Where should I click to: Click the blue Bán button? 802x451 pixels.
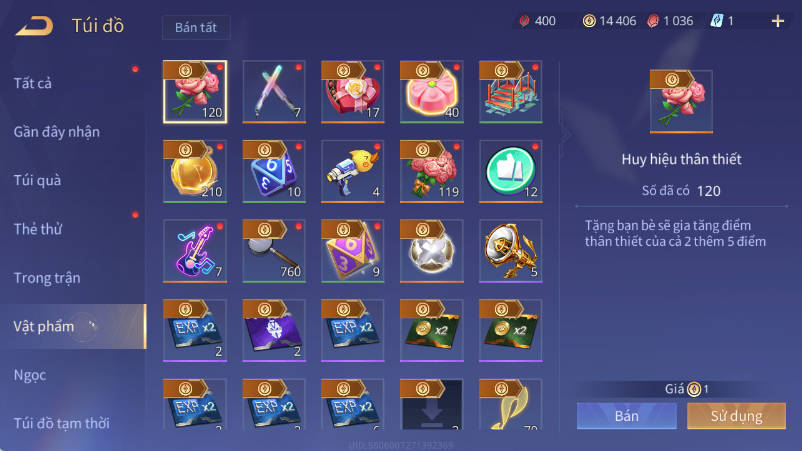click(627, 416)
